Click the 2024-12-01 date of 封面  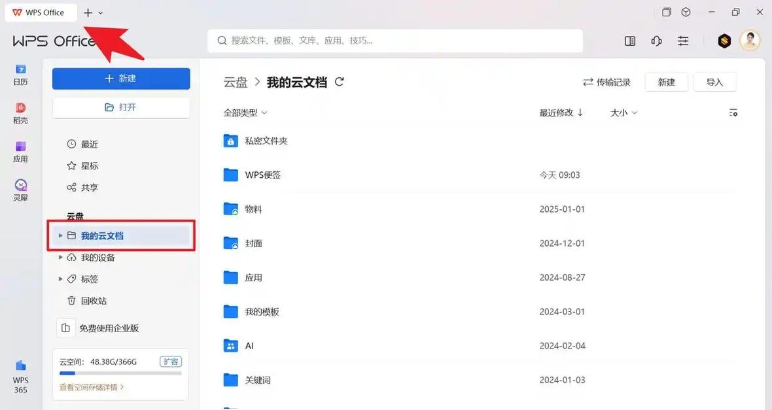562,243
